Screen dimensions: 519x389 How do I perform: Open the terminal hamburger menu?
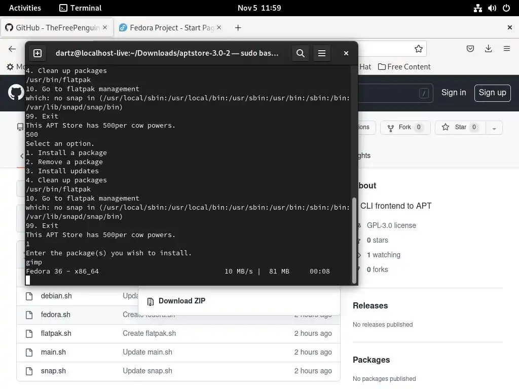pos(321,53)
